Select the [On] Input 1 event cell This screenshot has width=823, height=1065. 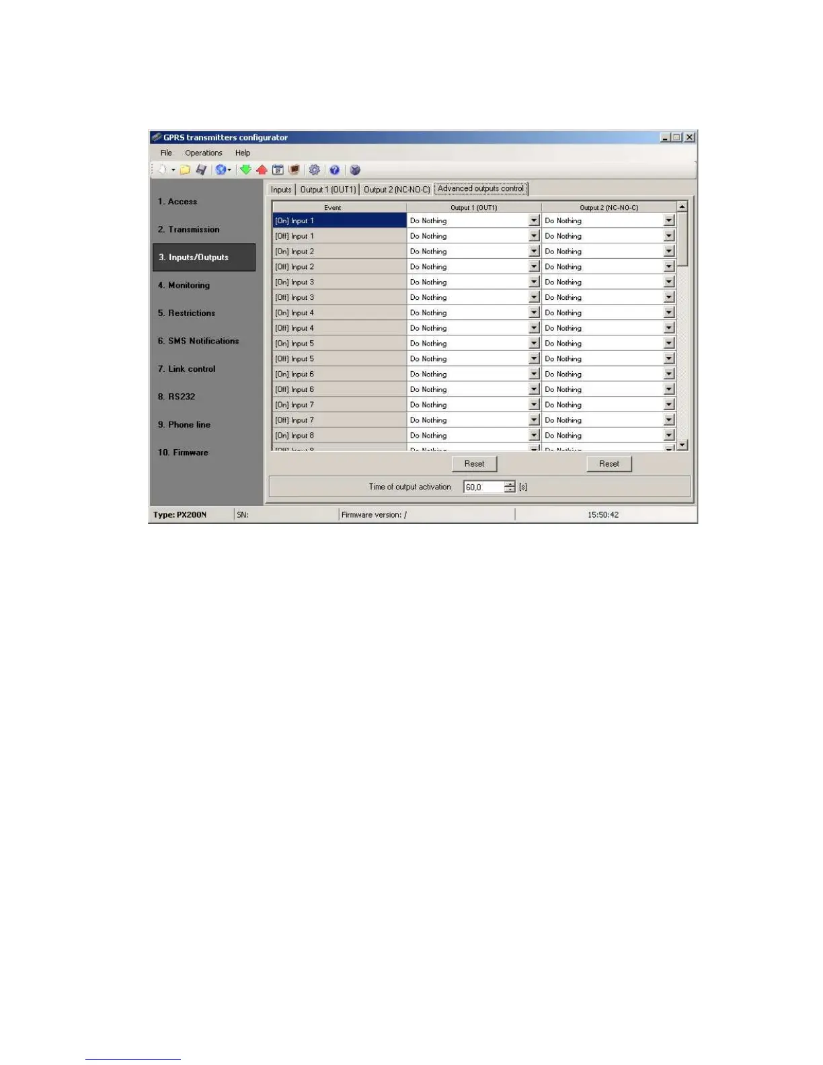340,221
